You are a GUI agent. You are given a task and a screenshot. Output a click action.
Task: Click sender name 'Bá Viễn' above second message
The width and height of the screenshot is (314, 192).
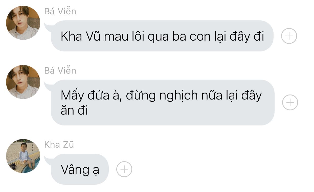[x=60, y=70]
